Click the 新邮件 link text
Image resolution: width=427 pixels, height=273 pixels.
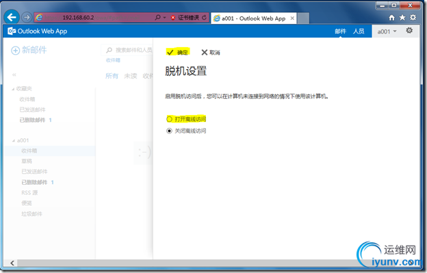(x=34, y=50)
